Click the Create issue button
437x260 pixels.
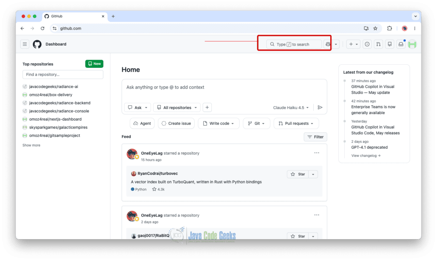point(176,123)
